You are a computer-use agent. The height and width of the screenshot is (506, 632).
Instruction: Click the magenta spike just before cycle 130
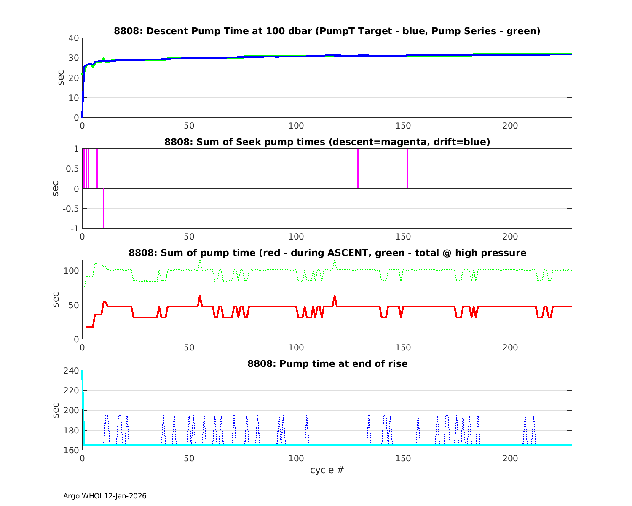click(358, 169)
